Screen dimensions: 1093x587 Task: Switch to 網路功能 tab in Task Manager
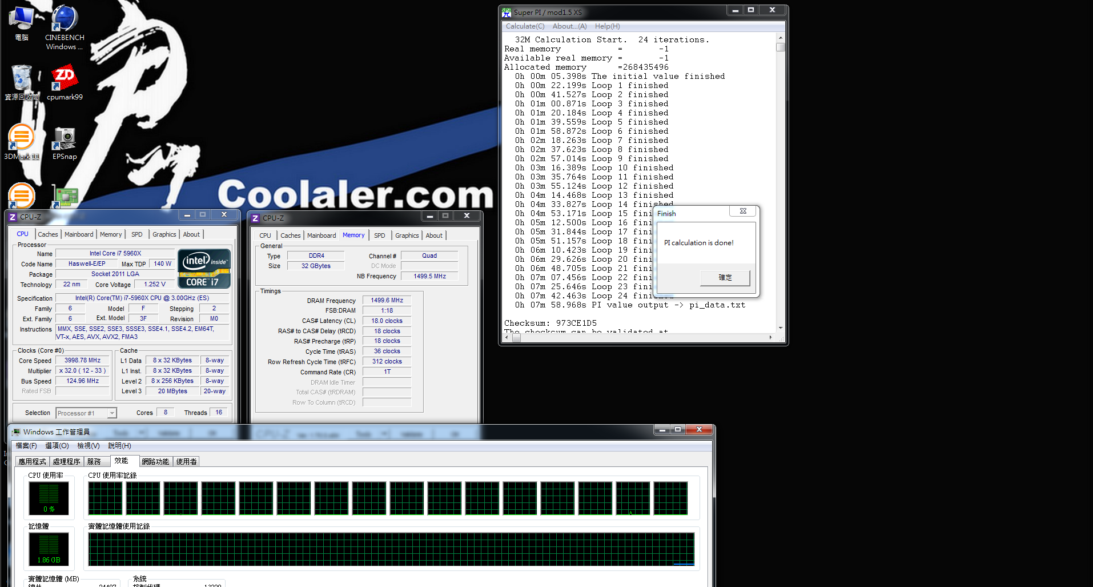point(155,462)
